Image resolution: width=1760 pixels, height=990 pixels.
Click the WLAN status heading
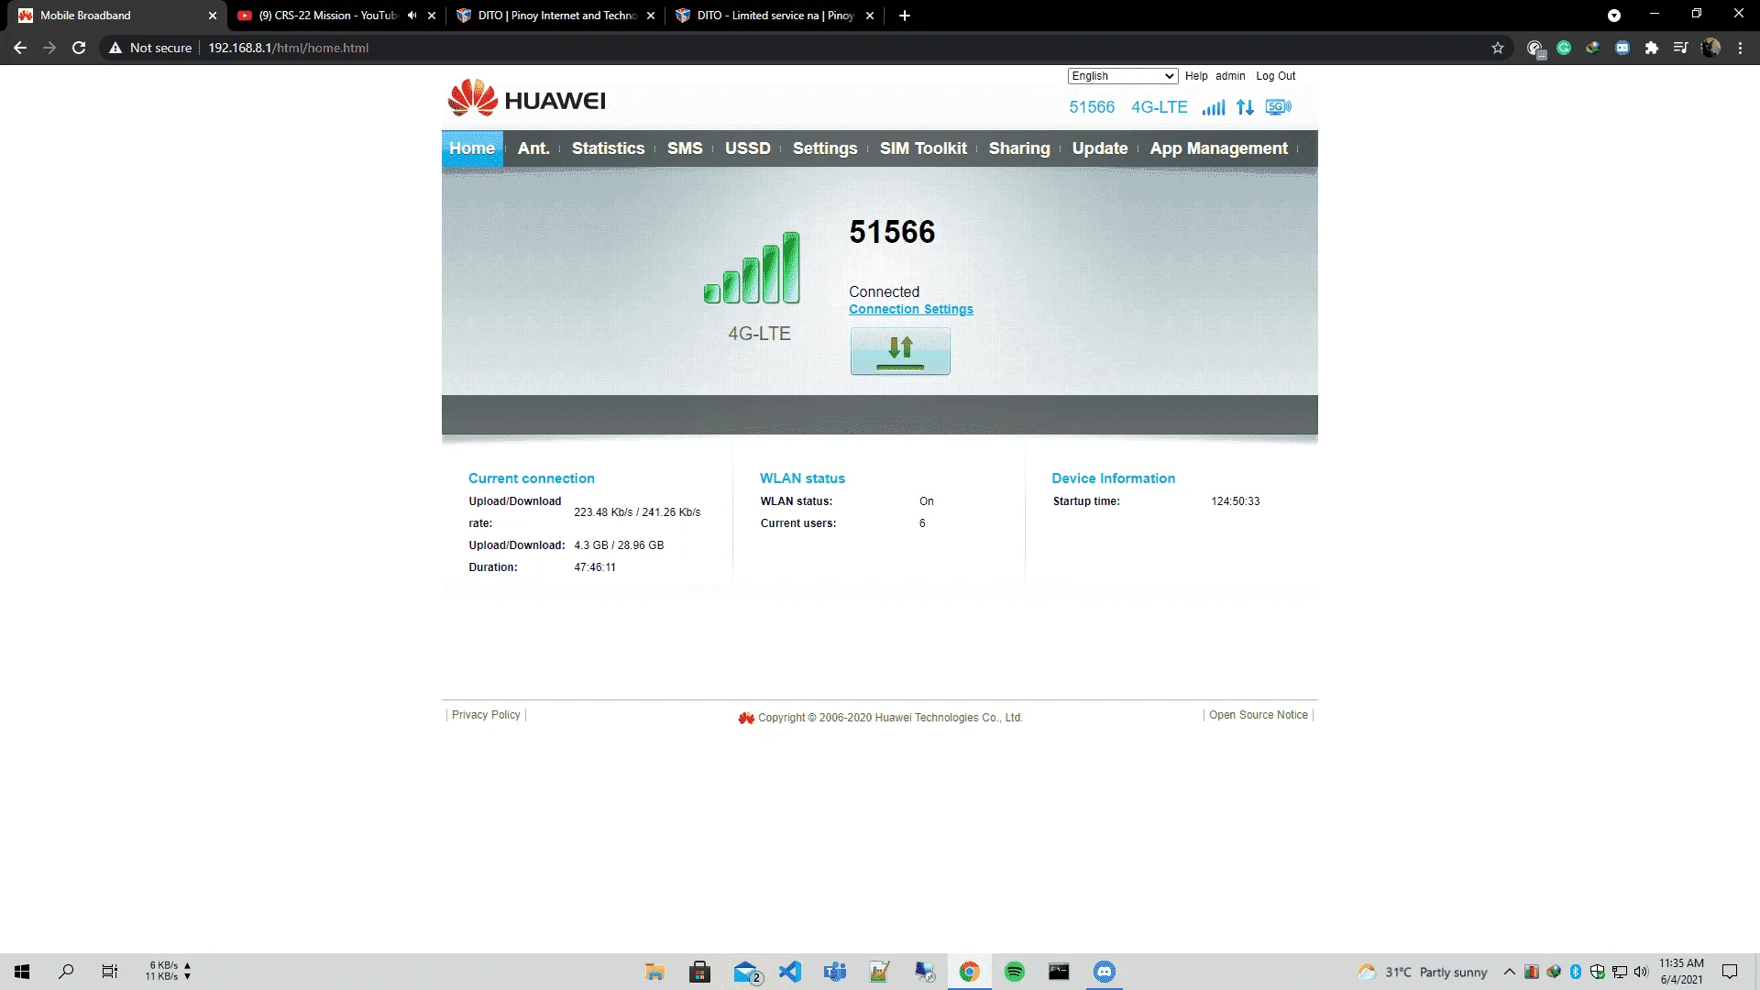[802, 478]
